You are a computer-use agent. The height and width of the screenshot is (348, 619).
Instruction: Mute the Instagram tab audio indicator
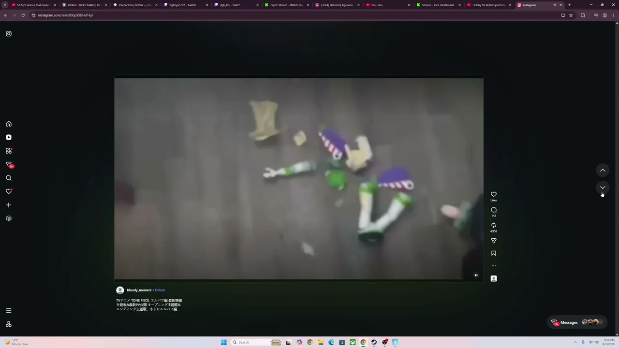(x=555, y=5)
